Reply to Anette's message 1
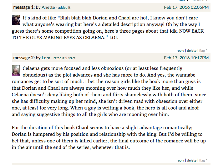 pyautogui.click(x=180, y=50)
